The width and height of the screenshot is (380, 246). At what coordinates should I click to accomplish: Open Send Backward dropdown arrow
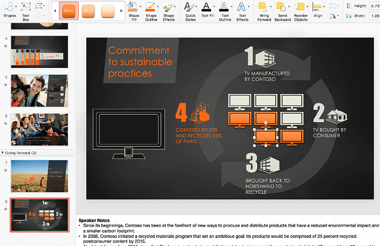pos(289,7)
